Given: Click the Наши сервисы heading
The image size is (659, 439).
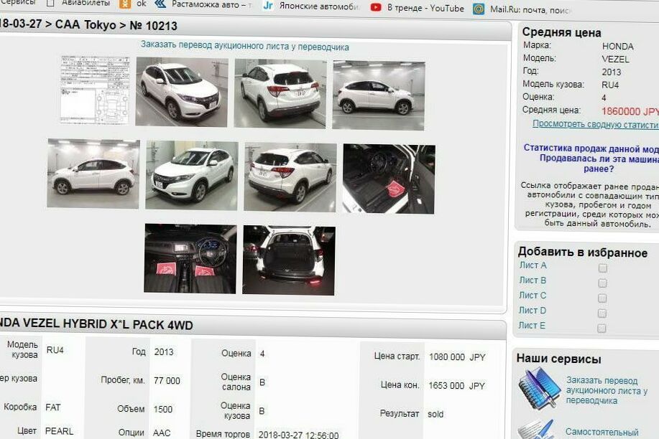Looking at the screenshot, I should (558, 359).
